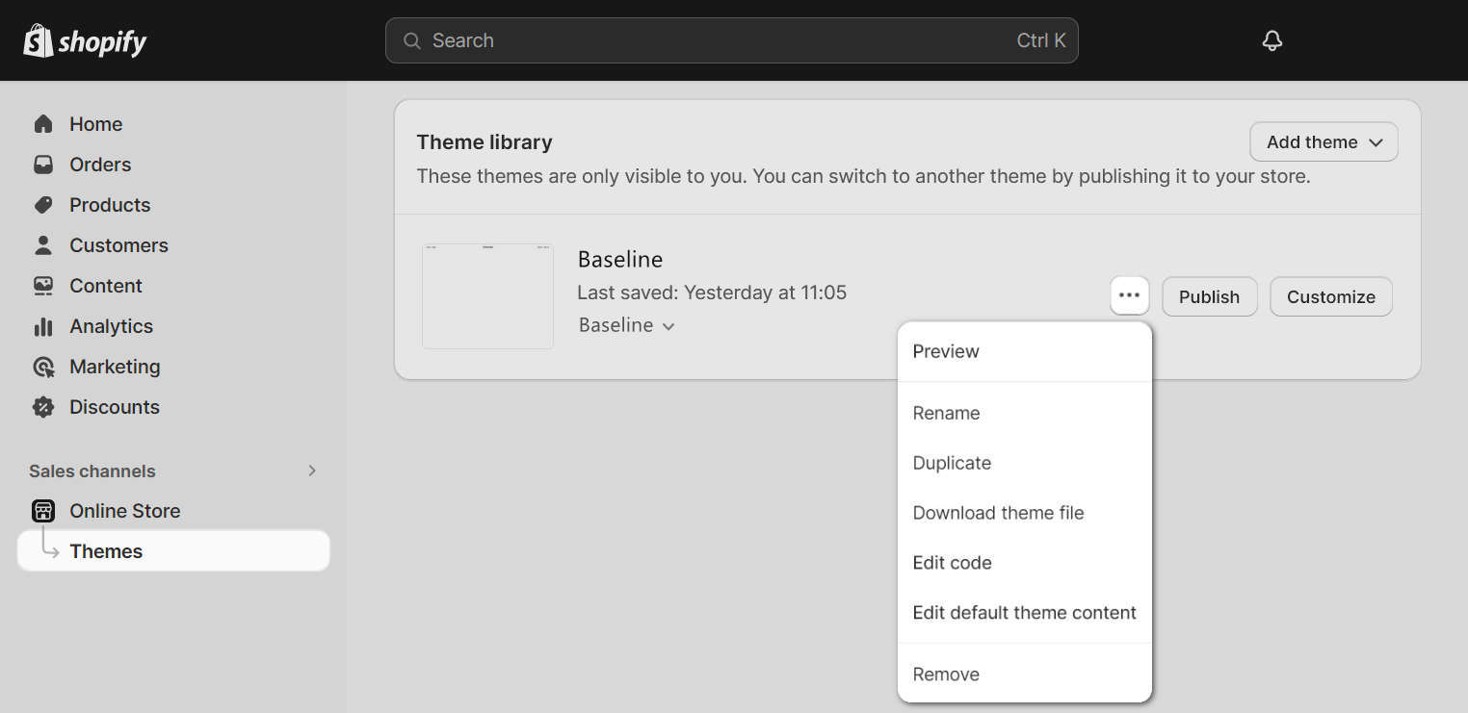Open the Discounts badge icon
This screenshot has height=713, width=1468.
(43, 406)
